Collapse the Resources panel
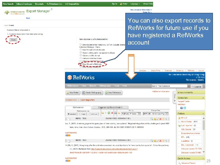 (203, 98)
